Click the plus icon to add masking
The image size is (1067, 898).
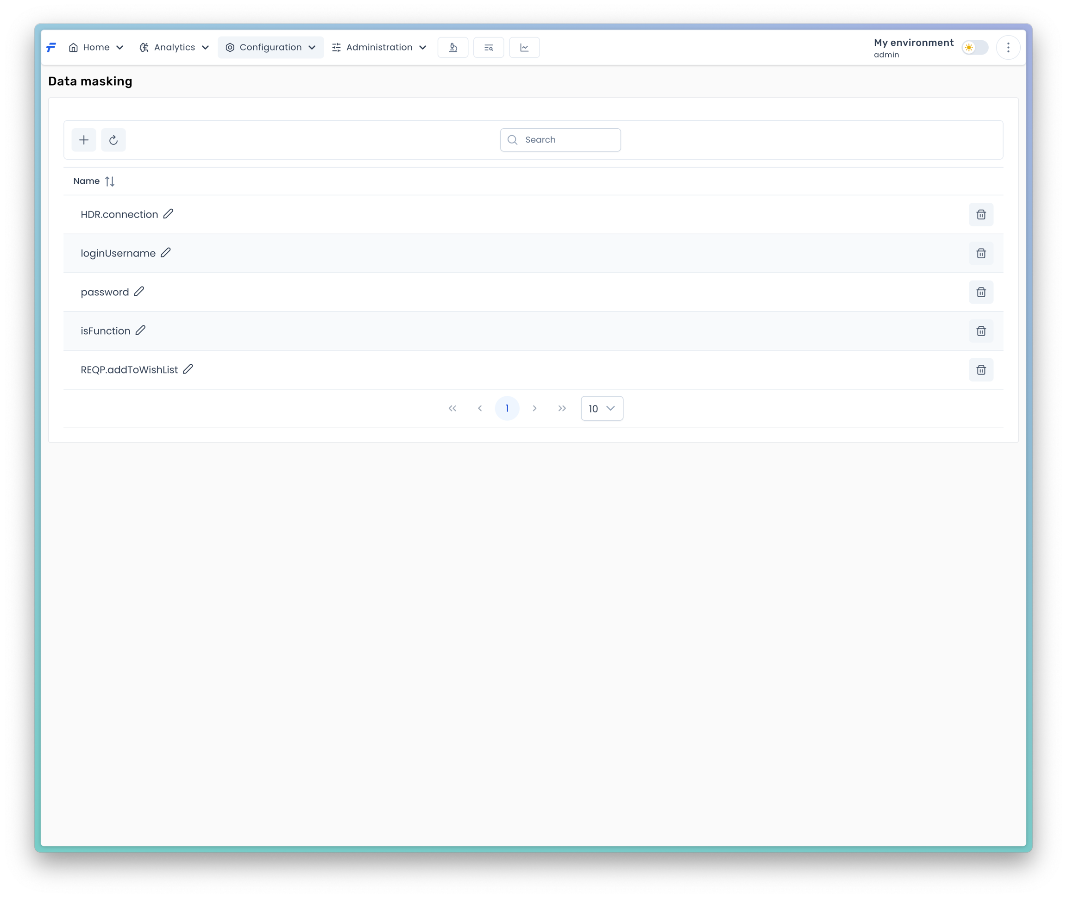(84, 140)
